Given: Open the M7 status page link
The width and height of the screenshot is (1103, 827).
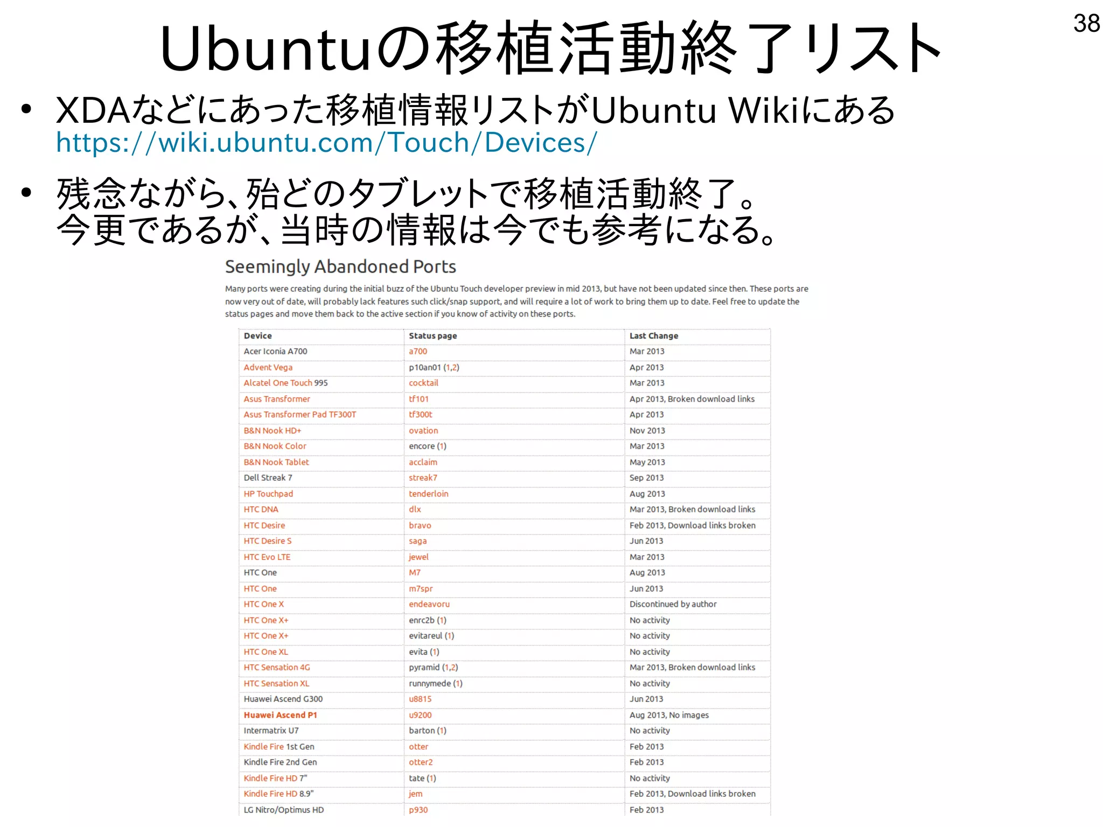Looking at the screenshot, I should click(414, 573).
